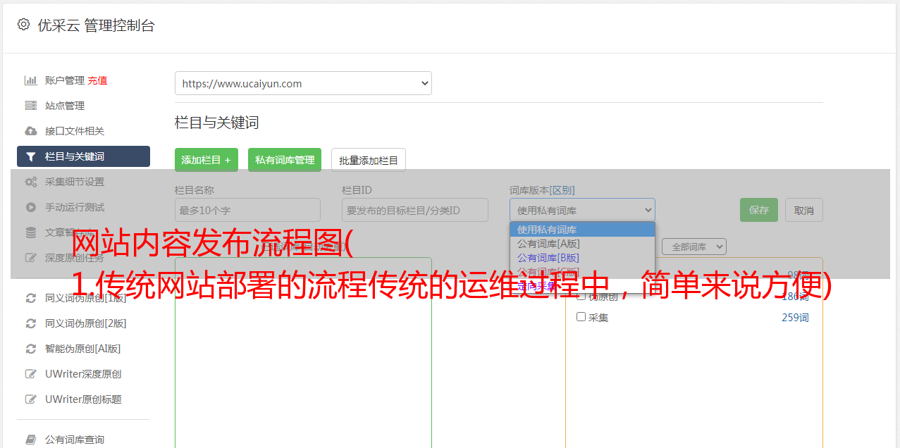Click the edit icon of UWriter深度原创
The image size is (900, 448).
[31, 374]
